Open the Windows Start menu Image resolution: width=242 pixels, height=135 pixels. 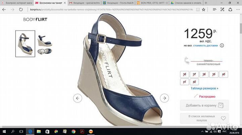pyautogui.click(x=4, y=131)
